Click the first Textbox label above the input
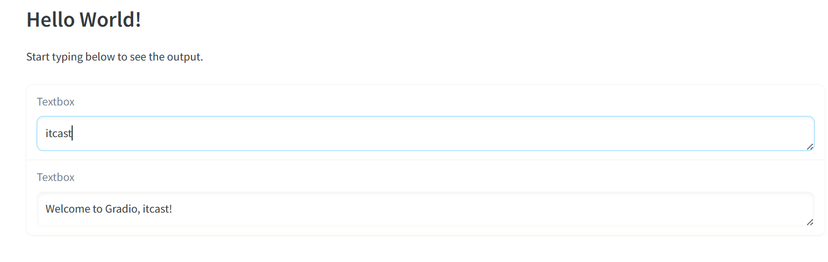The width and height of the screenshot is (828, 262). click(x=55, y=102)
